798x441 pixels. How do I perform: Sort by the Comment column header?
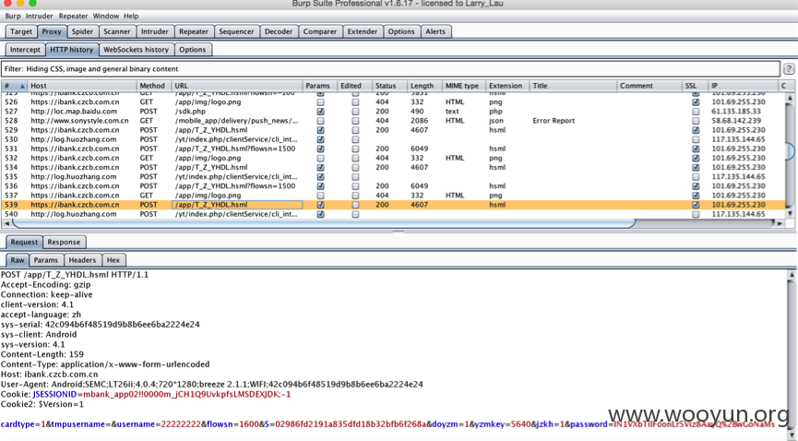click(x=649, y=86)
